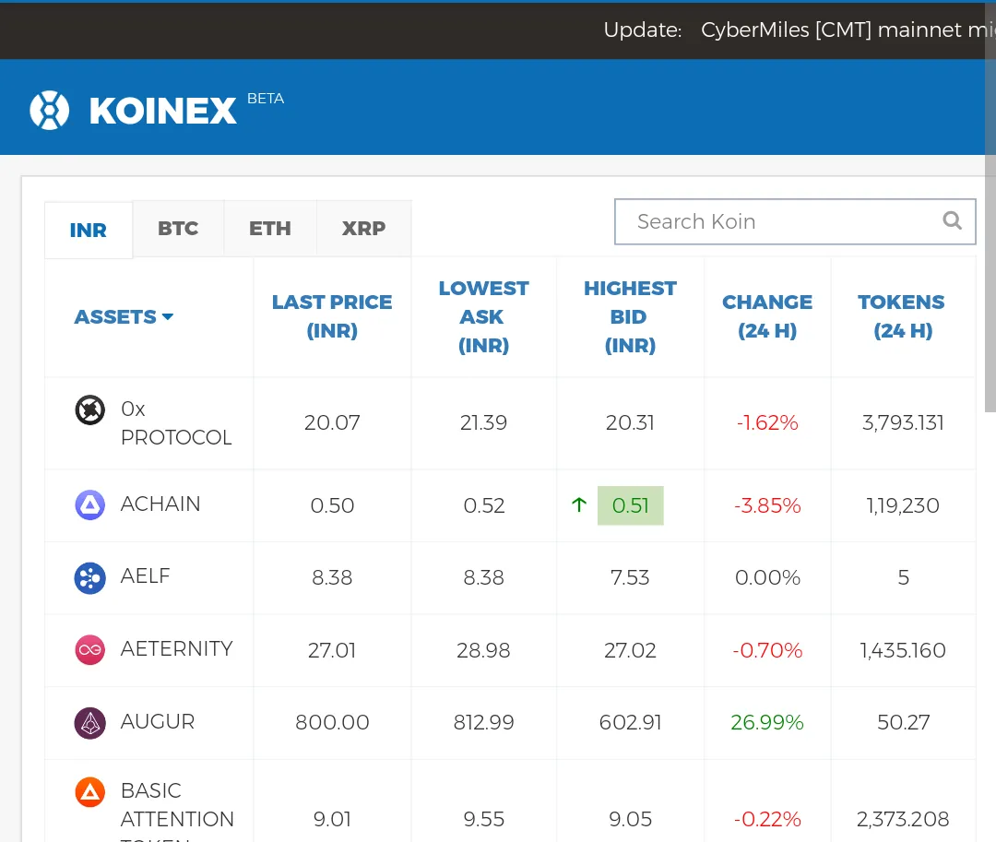Click the search magnifier icon
This screenshot has width=996, height=842.
tap(952, 220)
